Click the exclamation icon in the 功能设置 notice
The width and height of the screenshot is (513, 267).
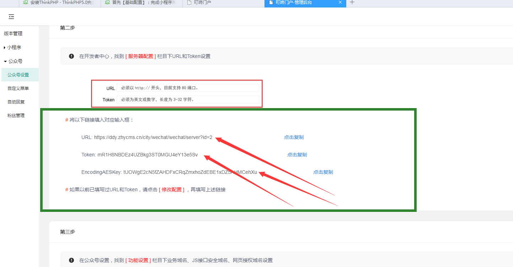point(71,260)
